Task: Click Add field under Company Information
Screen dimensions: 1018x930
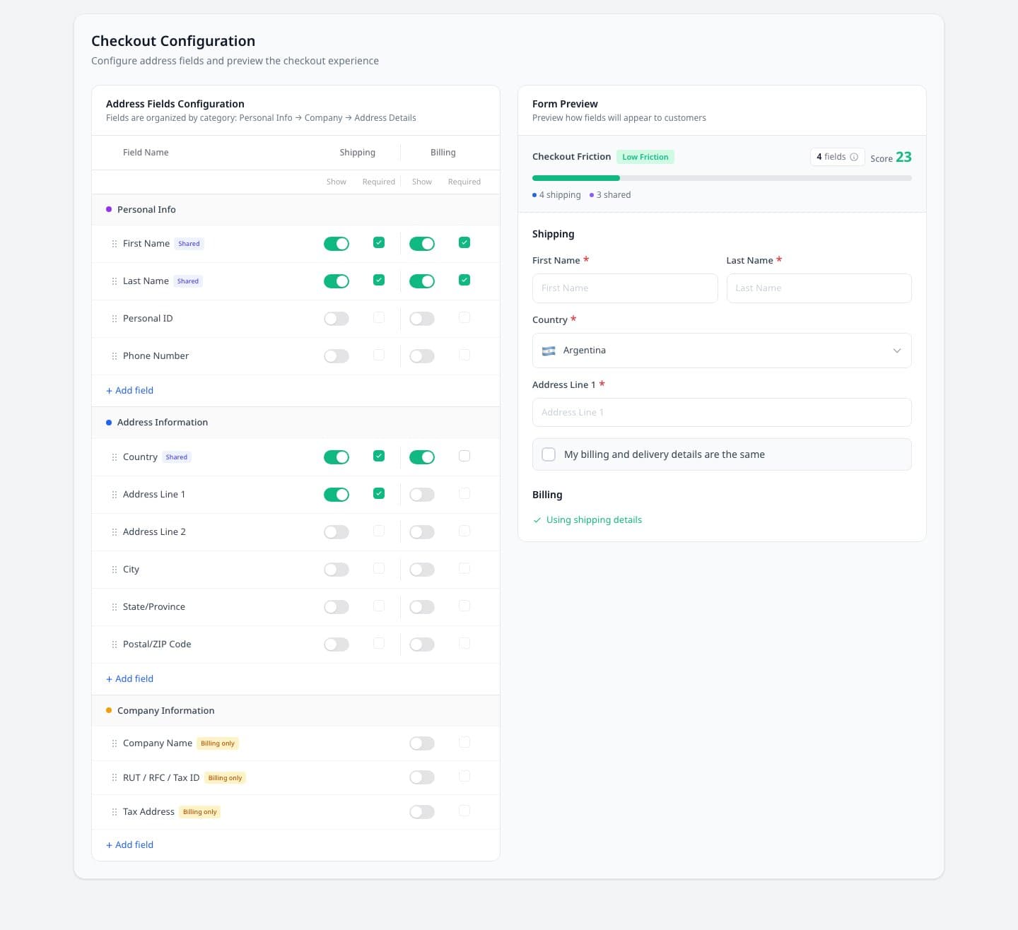Action: pyautogui.click(x=129, y=845)
